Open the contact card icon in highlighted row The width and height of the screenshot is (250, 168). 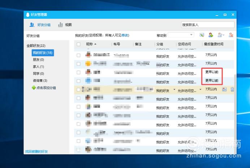coord(224,89)
